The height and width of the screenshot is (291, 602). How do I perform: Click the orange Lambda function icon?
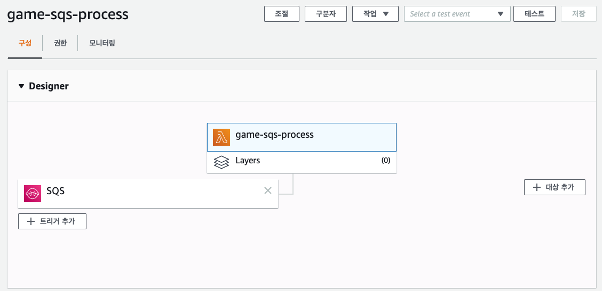tap(221, 137)
